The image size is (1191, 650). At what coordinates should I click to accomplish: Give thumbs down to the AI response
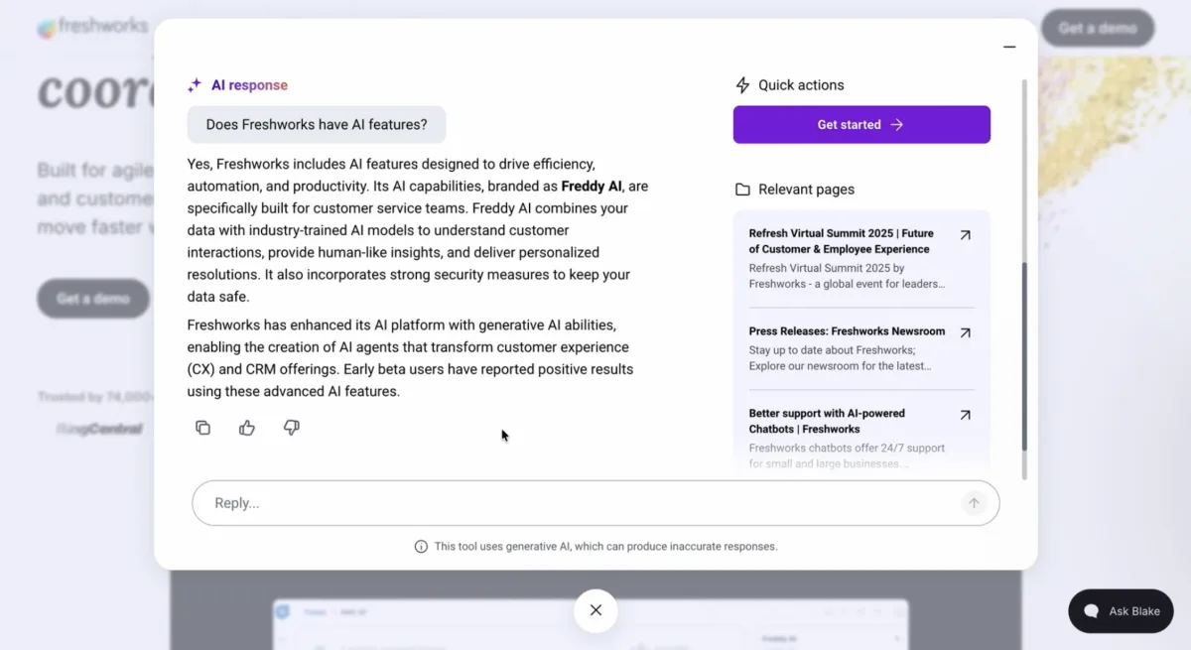tap(291, 428)
